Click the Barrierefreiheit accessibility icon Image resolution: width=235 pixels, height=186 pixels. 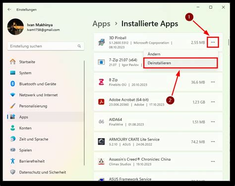(13, 161)
